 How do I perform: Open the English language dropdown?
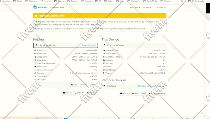point(135,8)
